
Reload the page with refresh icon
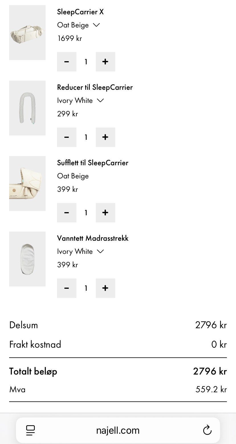click(207, 430)
